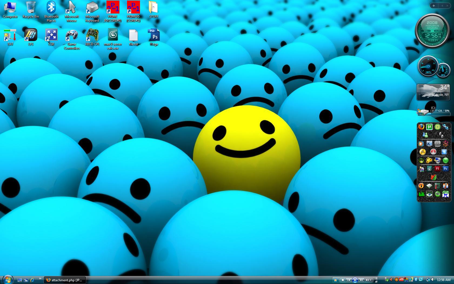454x284 pixels.
Task: Open the Bluetooth tray icon
Action: point(416,280)
